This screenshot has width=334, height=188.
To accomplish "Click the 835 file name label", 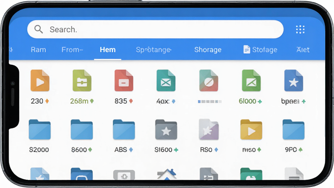I will click(121, 101).
